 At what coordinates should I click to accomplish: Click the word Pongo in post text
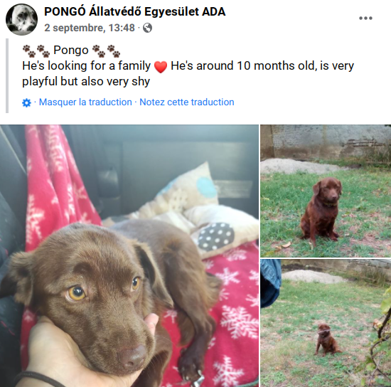(x=71, y=50)
